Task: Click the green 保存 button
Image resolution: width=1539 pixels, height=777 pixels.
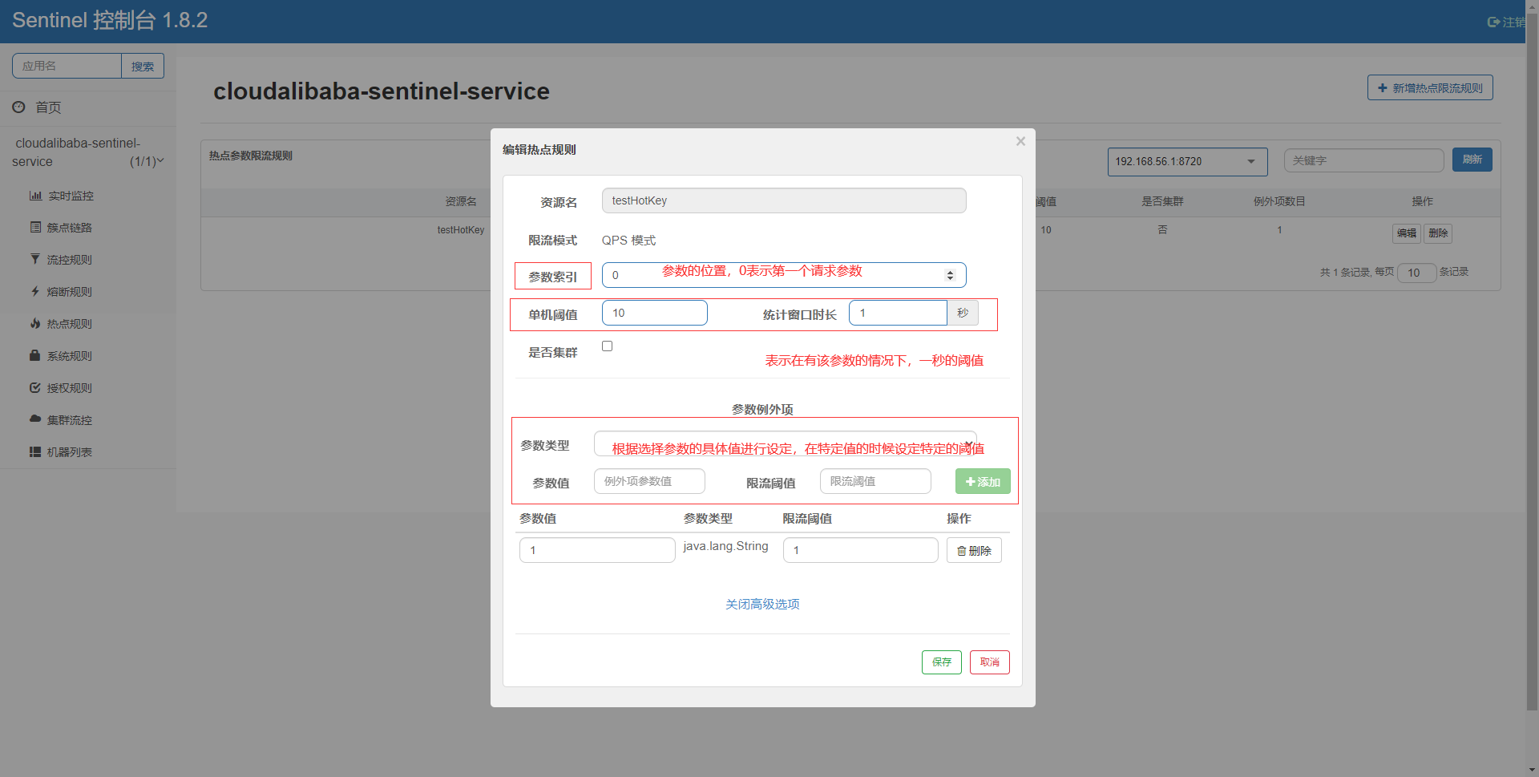Action: (x=942, y=662)
